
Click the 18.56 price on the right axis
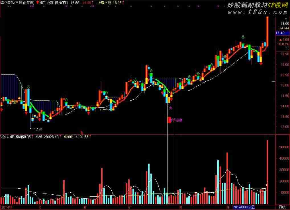285,23
